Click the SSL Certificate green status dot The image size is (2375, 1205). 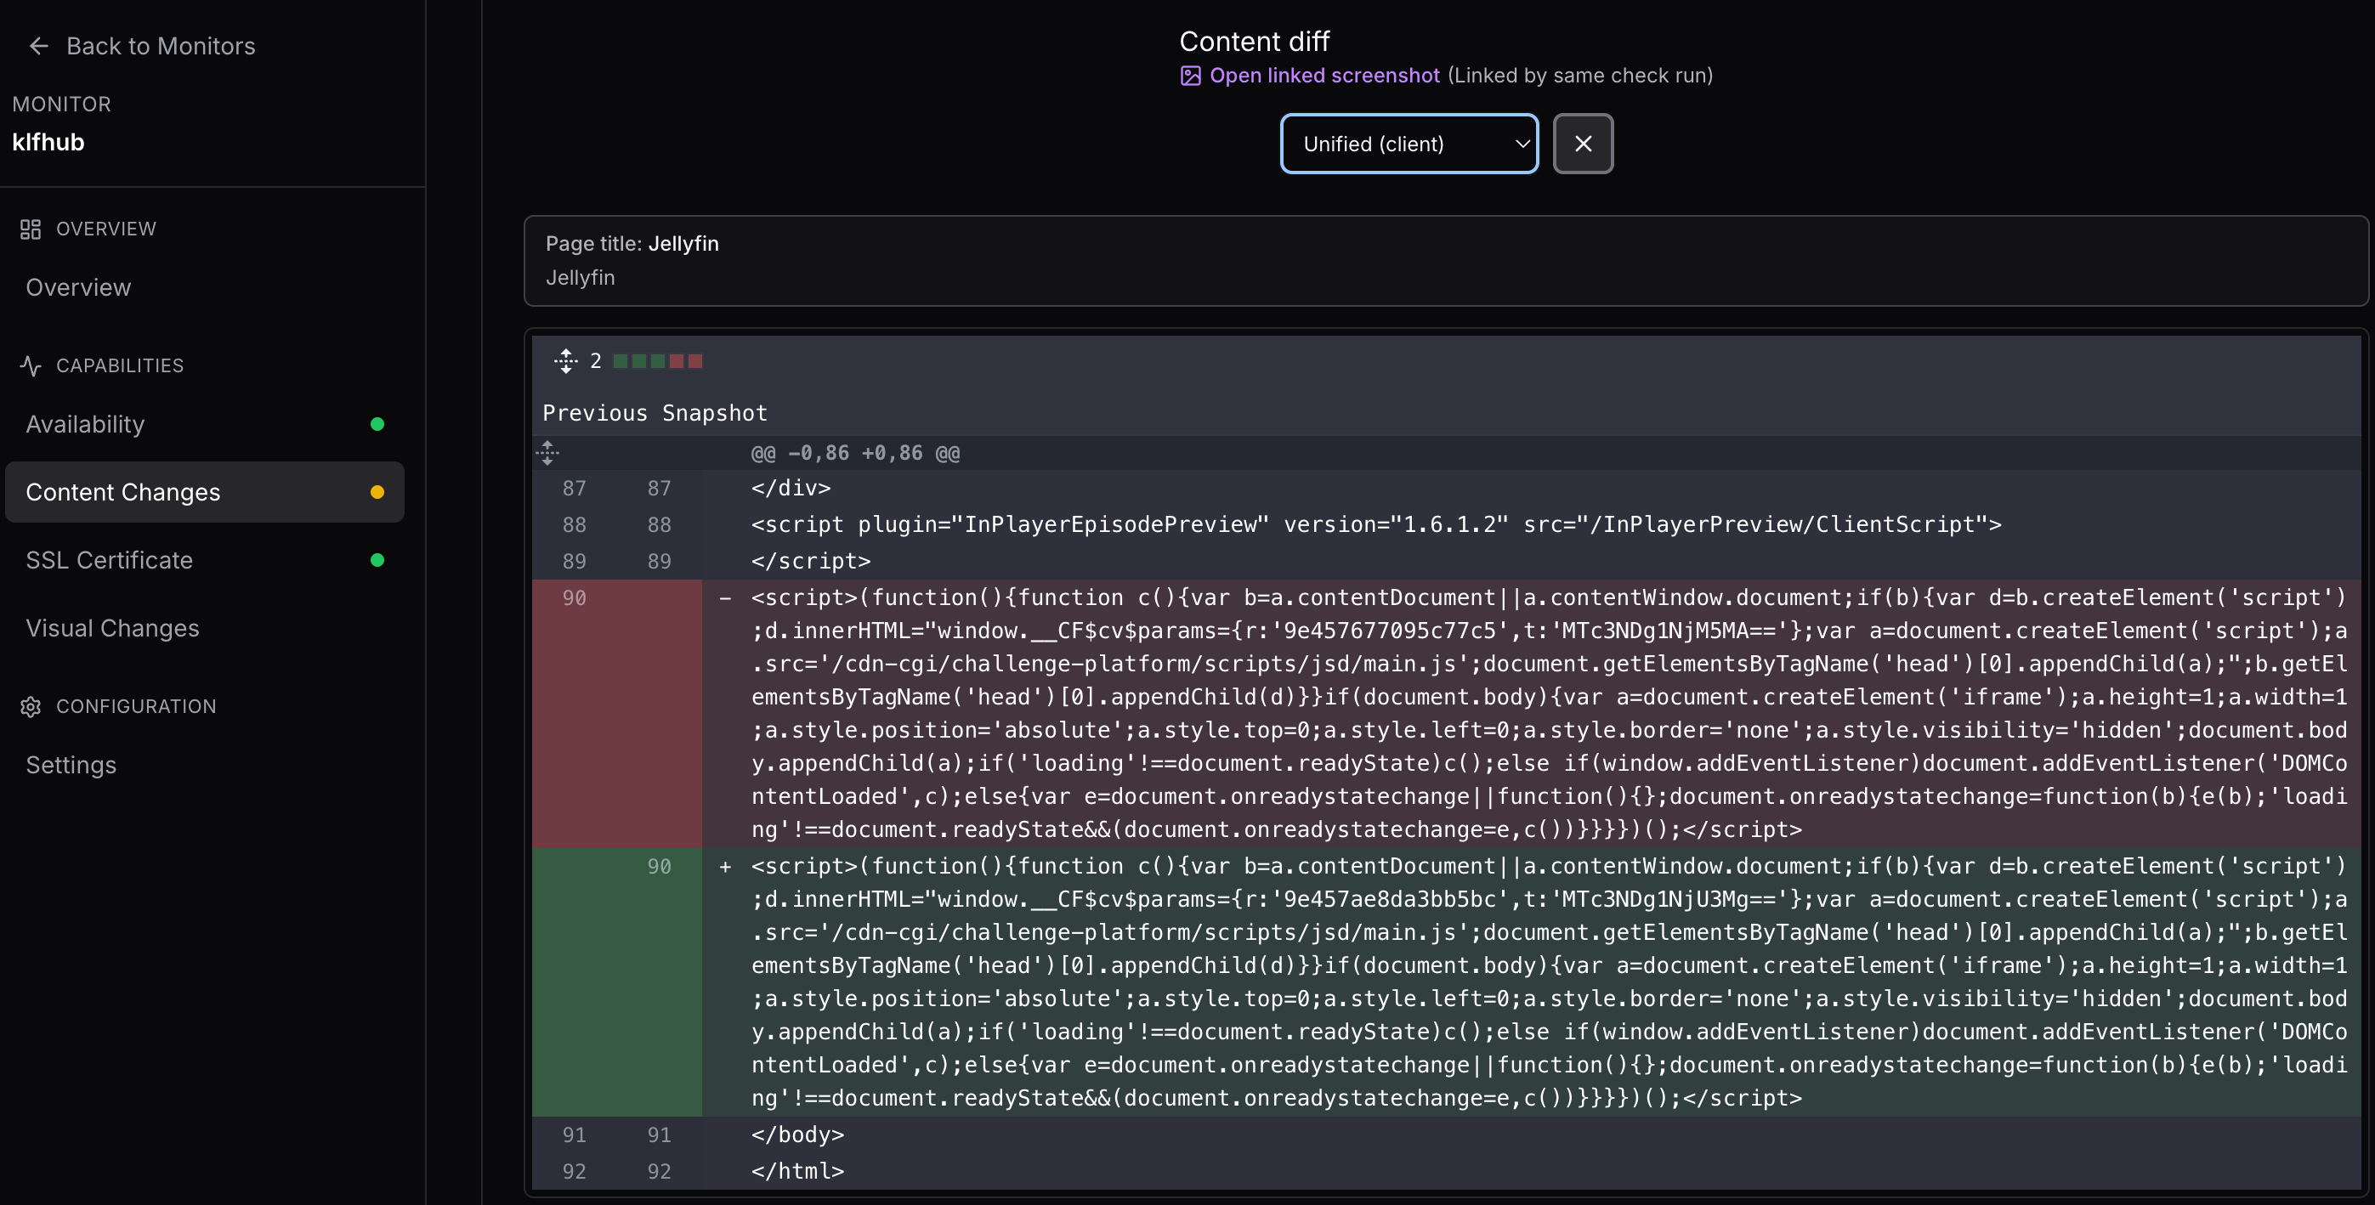tap(377, 561)
